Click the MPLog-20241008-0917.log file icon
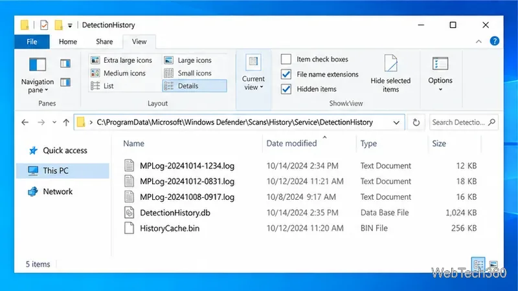 point(129,197)
